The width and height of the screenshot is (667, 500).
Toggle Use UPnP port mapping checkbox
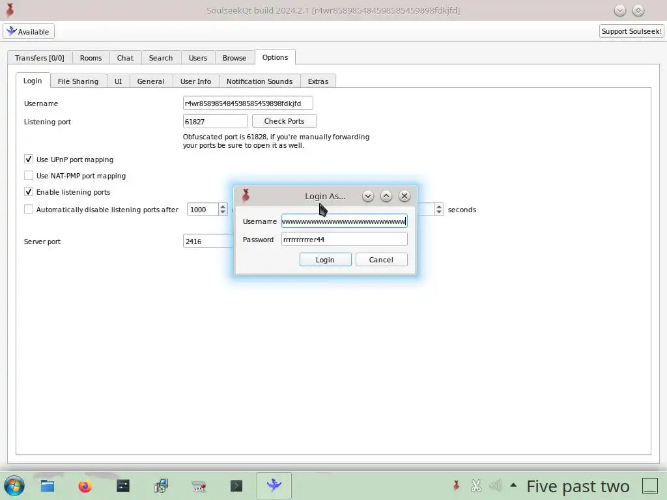(x=29, y=159)
